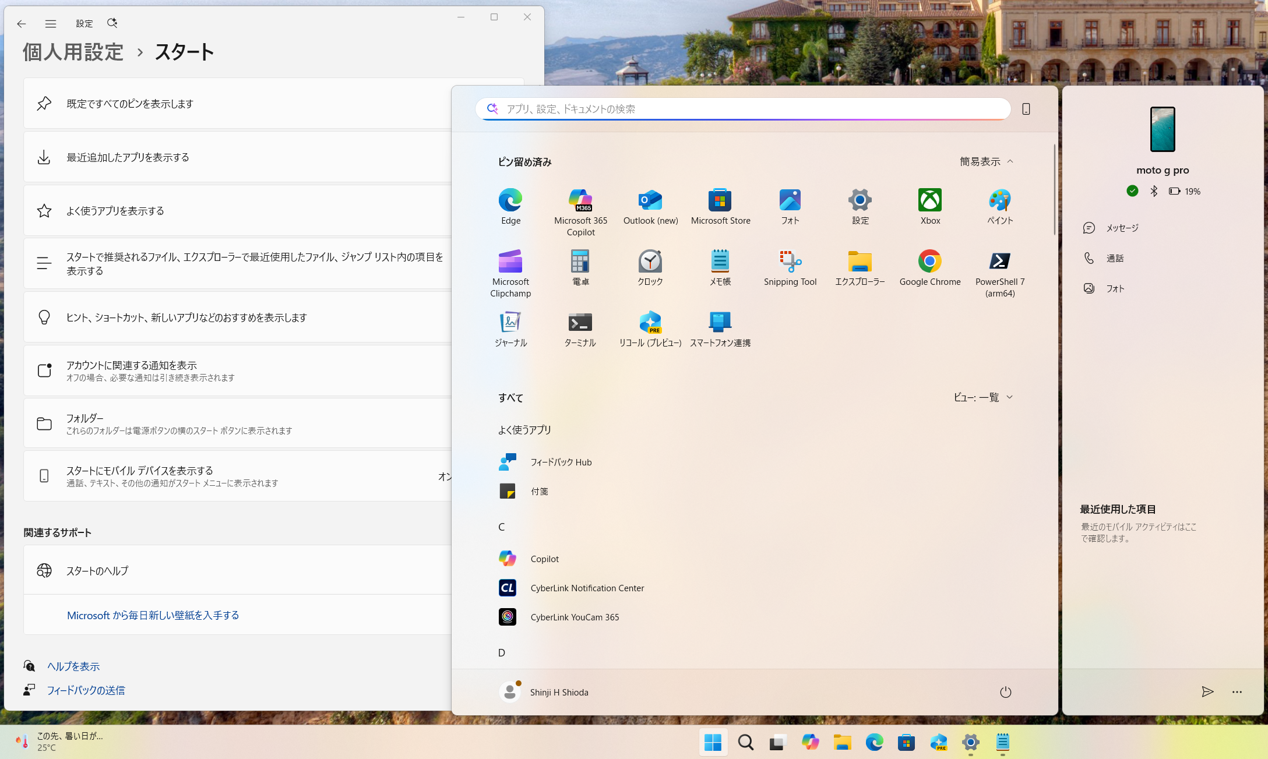Collapse pinned section via 簡易表示

point(987,161)
